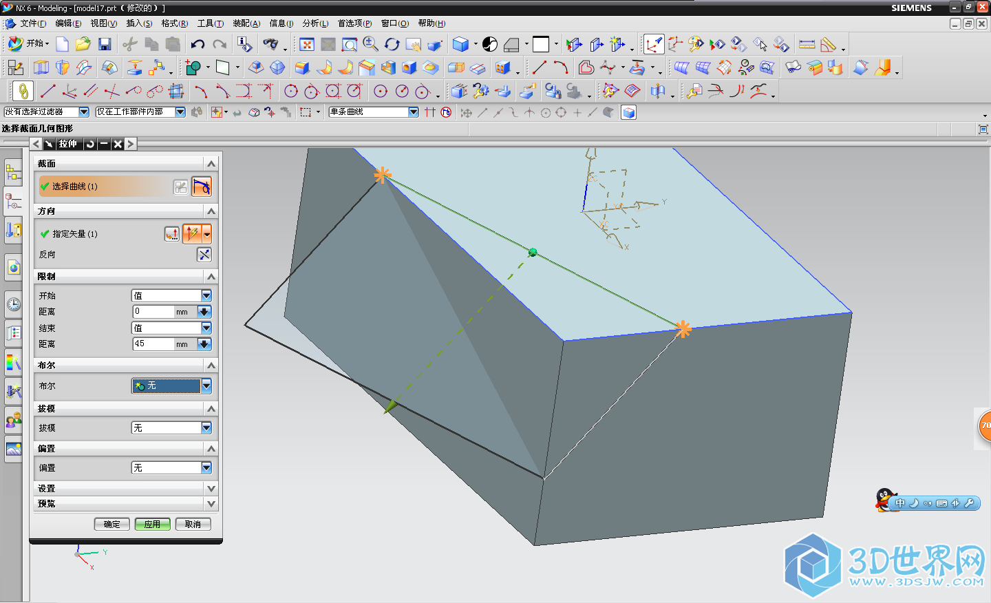The image size is (991, 603).
Task: Toggle the stop-at-intersection curve rule icon
Action: point(430,112)
